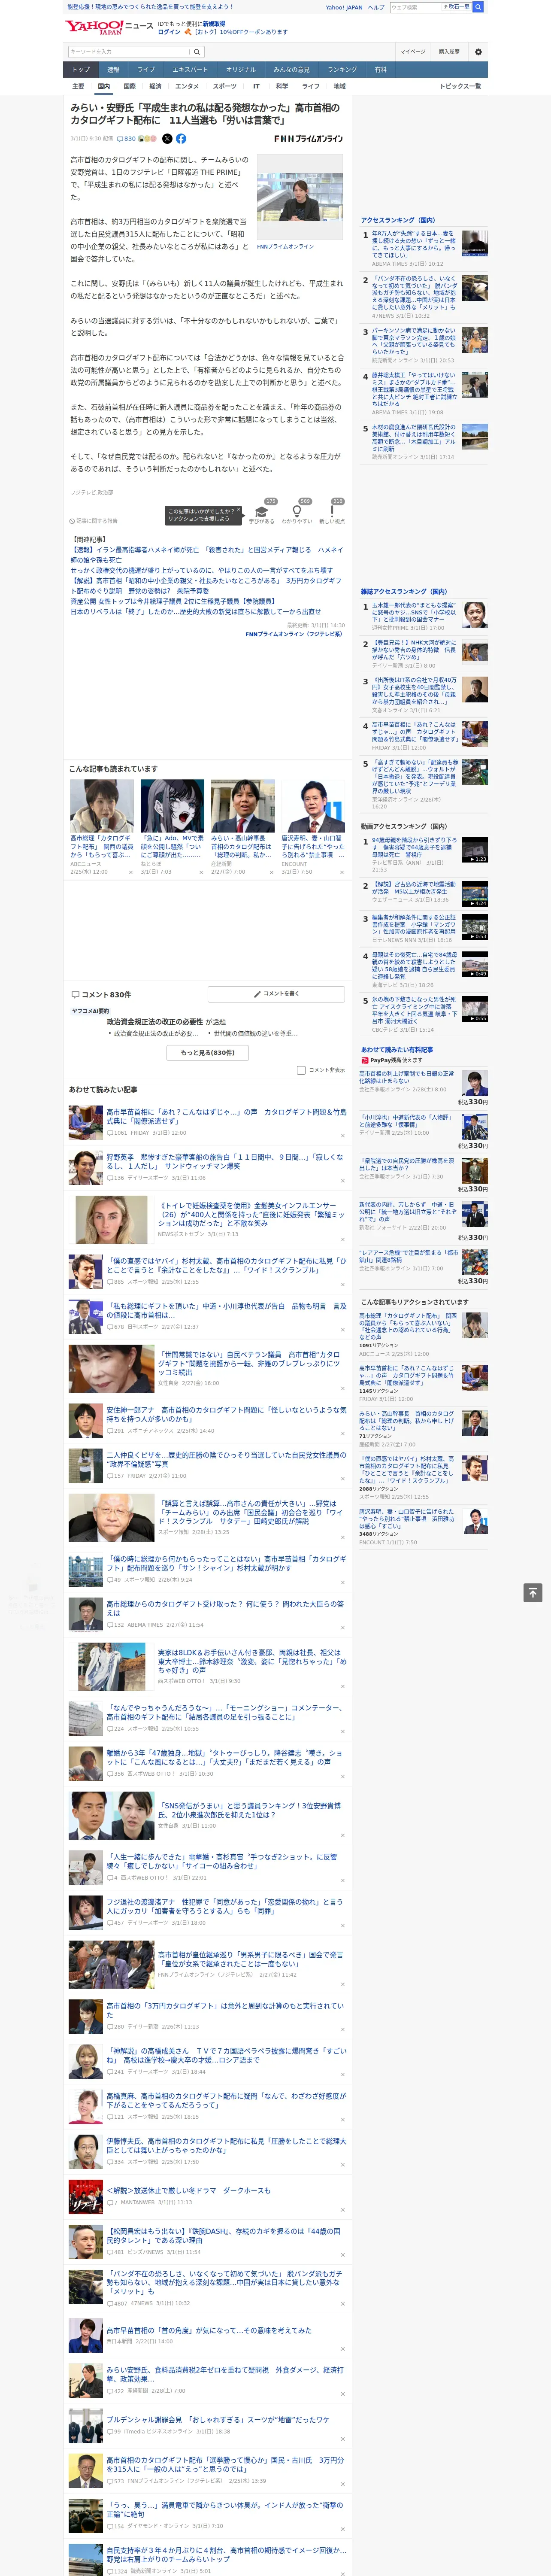Viewport: 551px width, 2576px height.
Task: Select the みんなの意見 navigation tab
Action: pyautogui.click(x=292, y=70)
